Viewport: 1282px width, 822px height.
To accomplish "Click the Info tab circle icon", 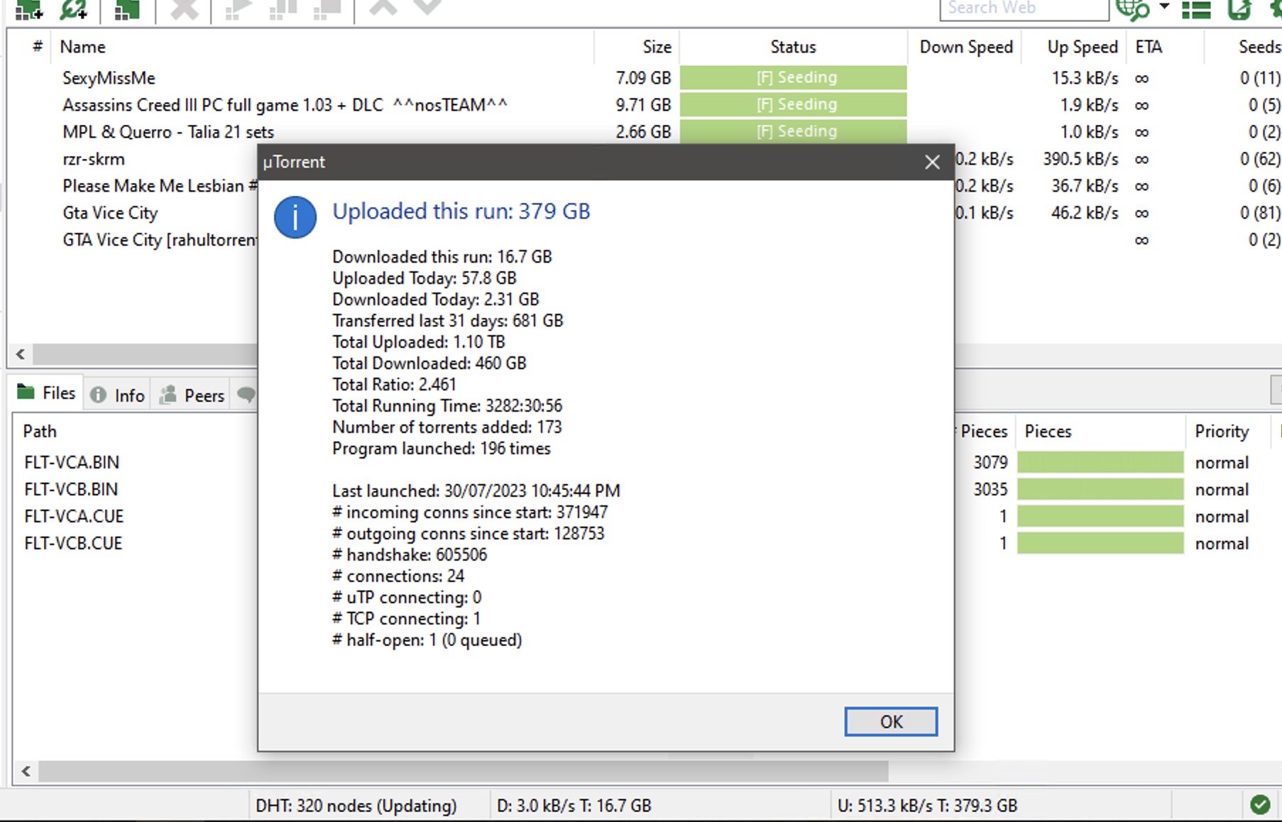I will click(99, 395).
